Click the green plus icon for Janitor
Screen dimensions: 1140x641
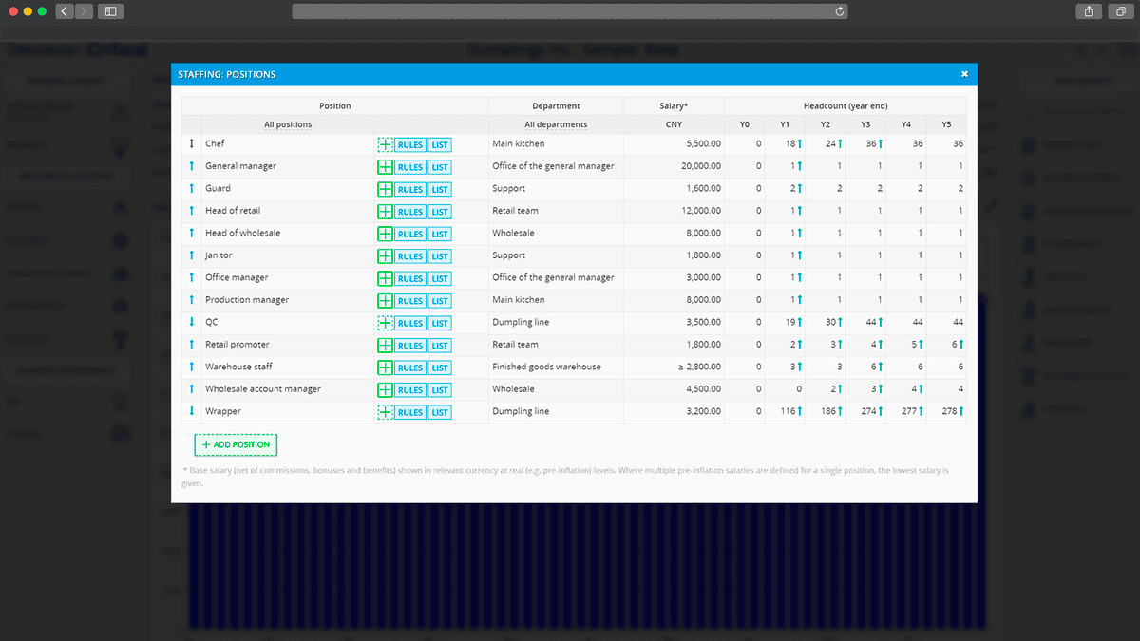pyautogui.click(x=385, y=256)
